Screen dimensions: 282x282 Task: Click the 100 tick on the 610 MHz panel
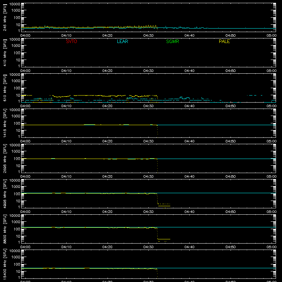[x=17, y=88]
